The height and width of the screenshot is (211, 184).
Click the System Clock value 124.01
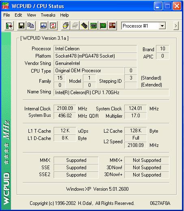tap(135, 108)
